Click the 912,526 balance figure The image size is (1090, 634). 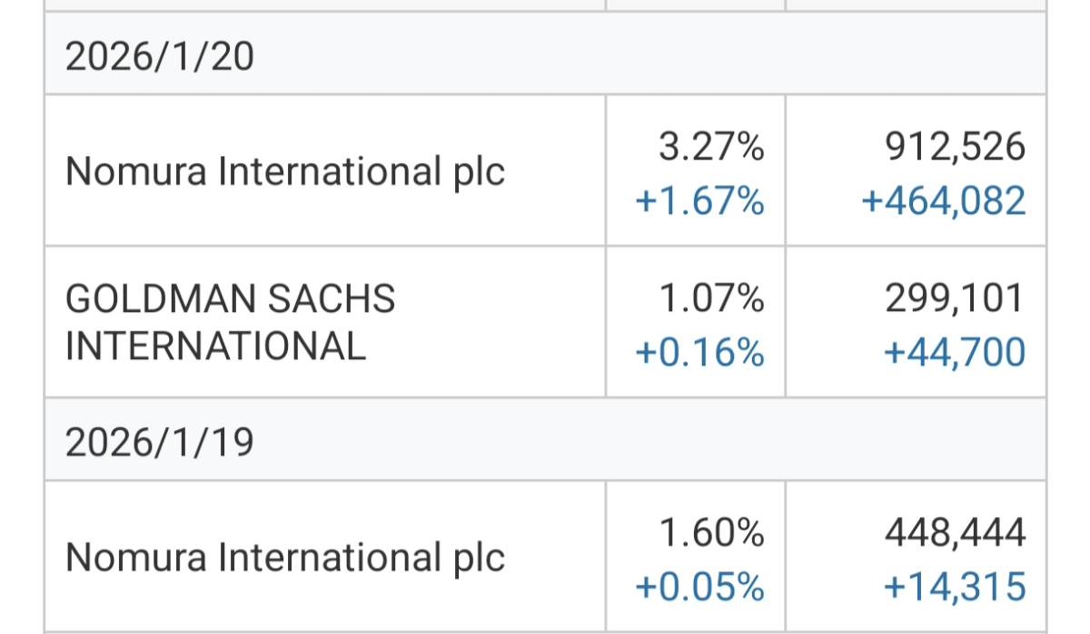956,147
